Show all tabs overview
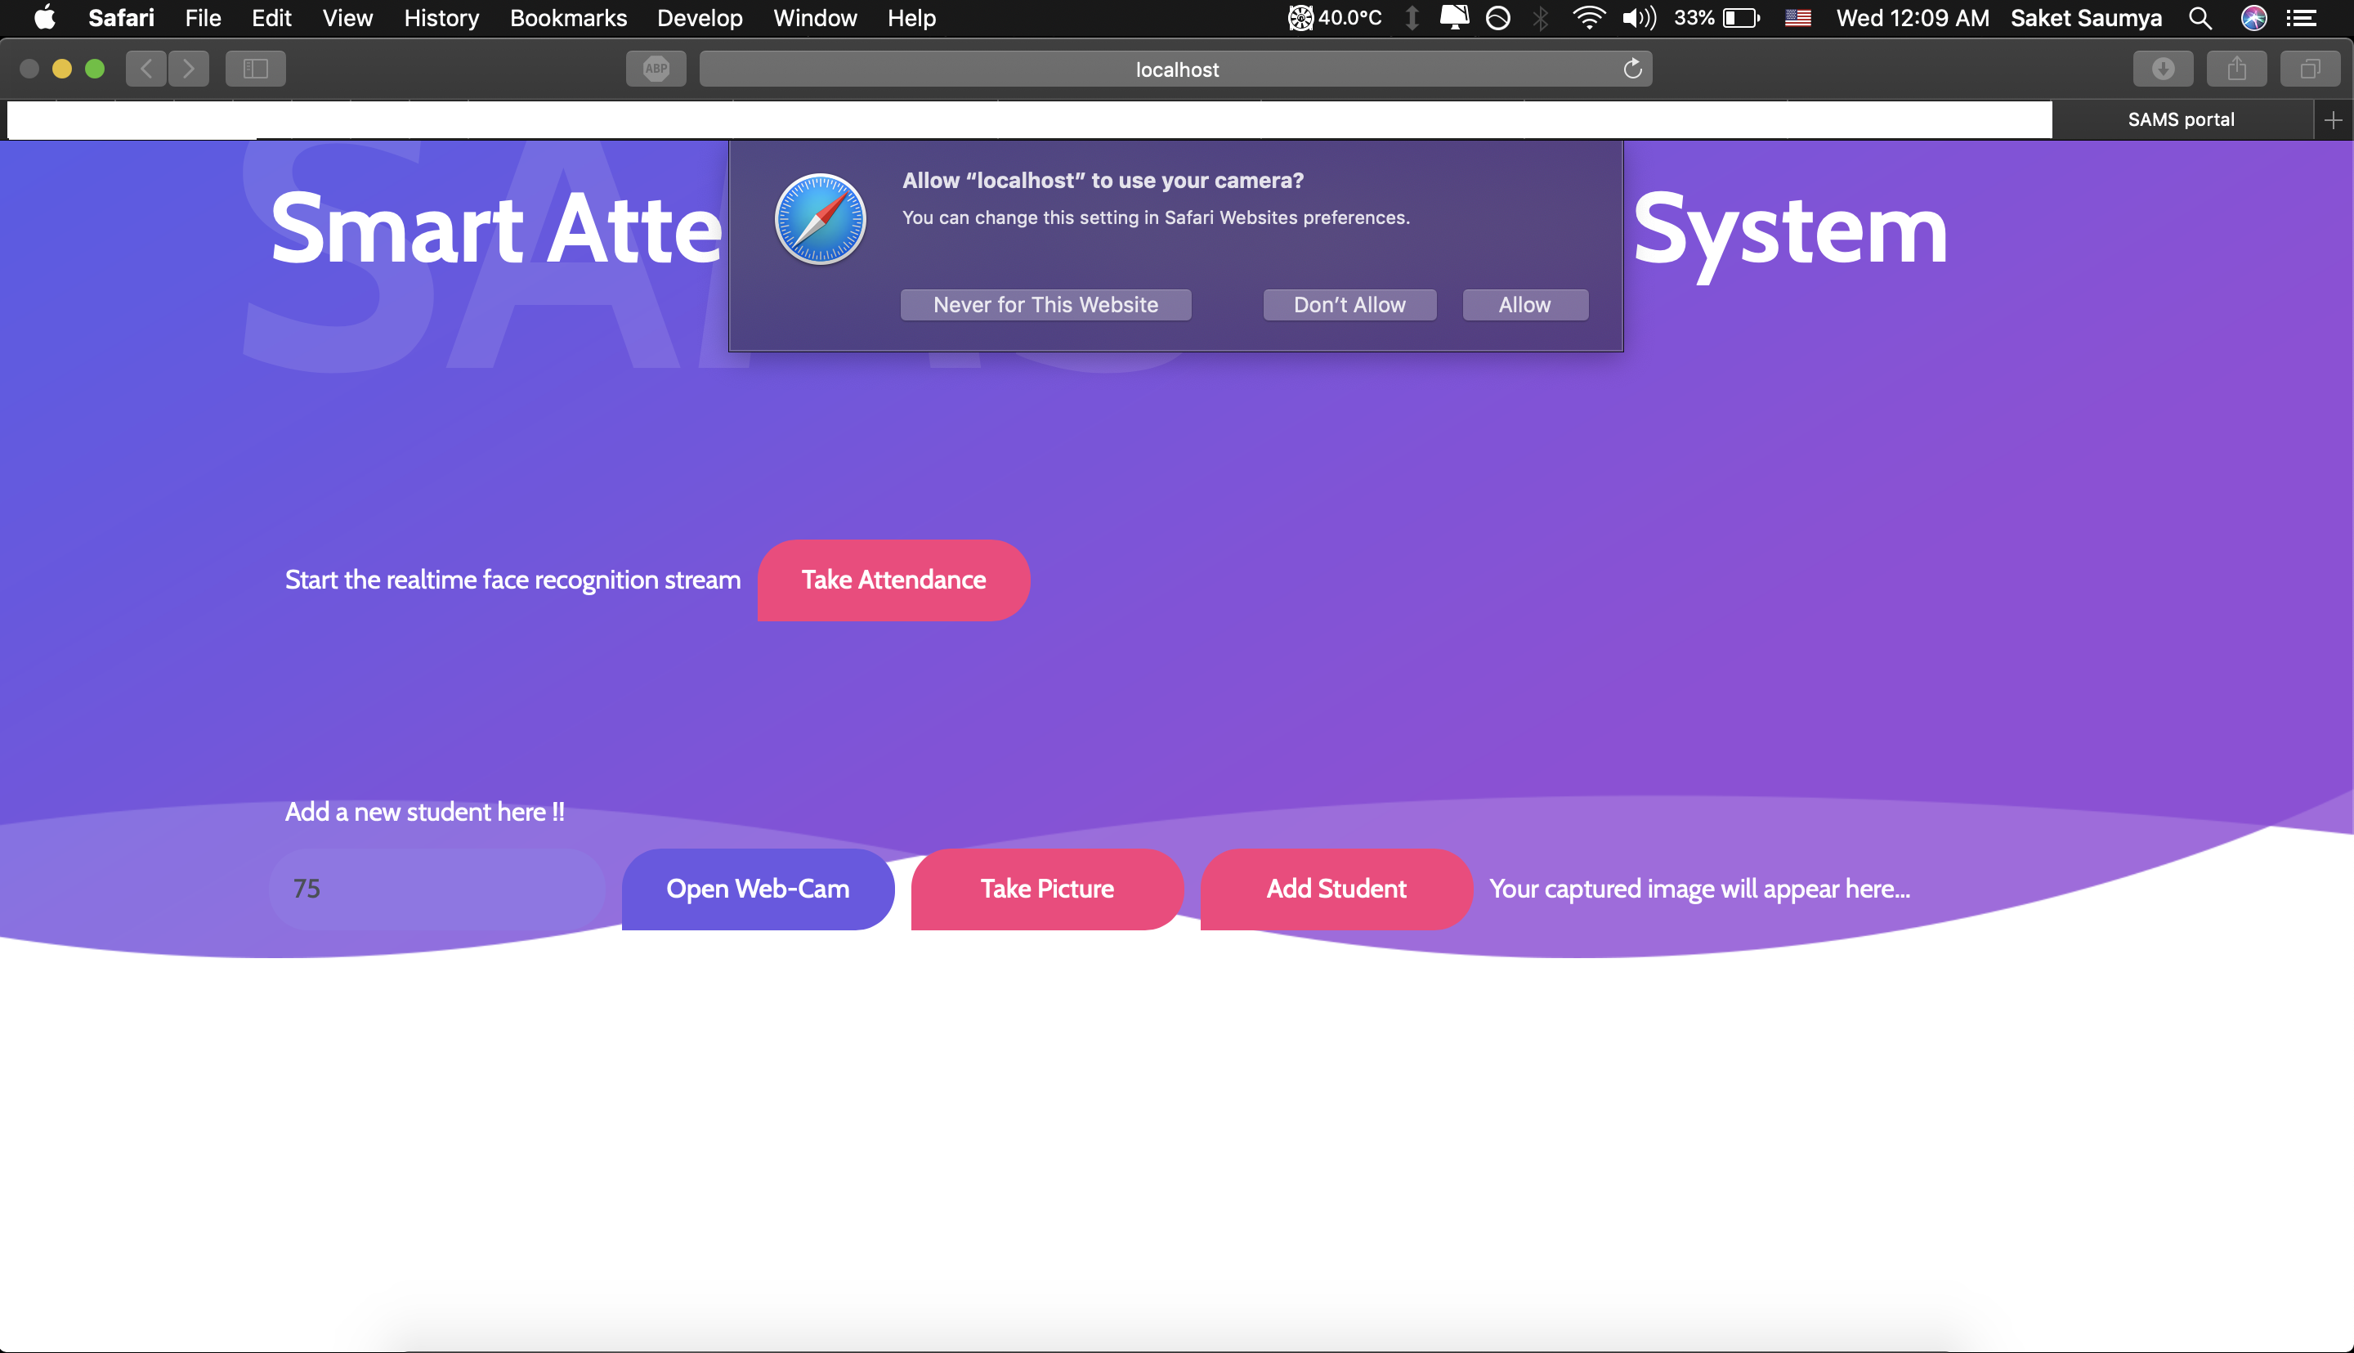The height and width of the screenshot is (1353, 2354). click(2309, 69)
